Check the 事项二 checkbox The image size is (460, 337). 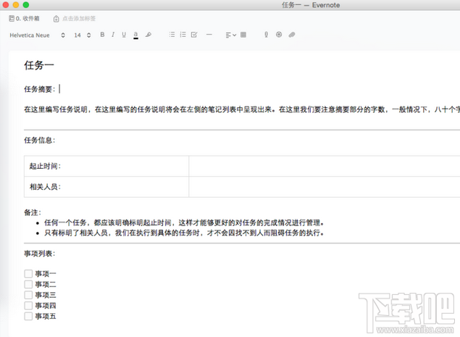(x=28, y=284)
